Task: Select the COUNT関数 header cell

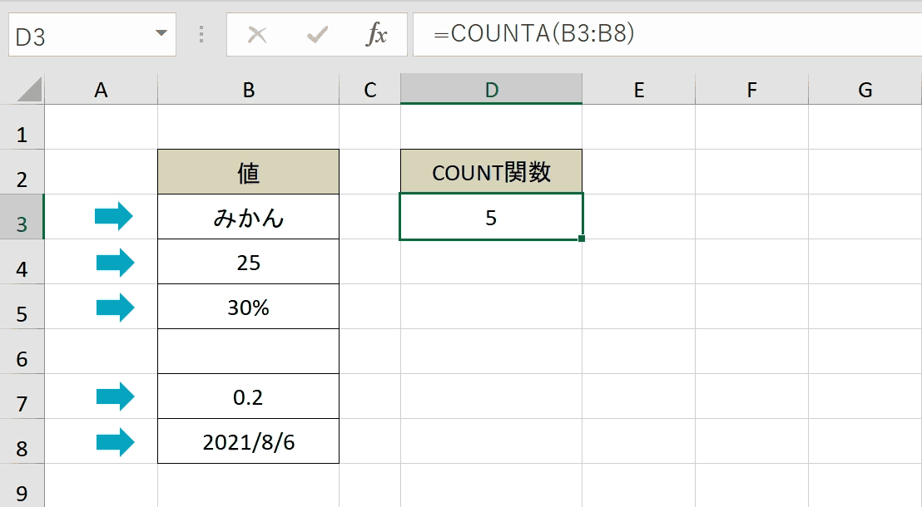Action: click(492, 171)
